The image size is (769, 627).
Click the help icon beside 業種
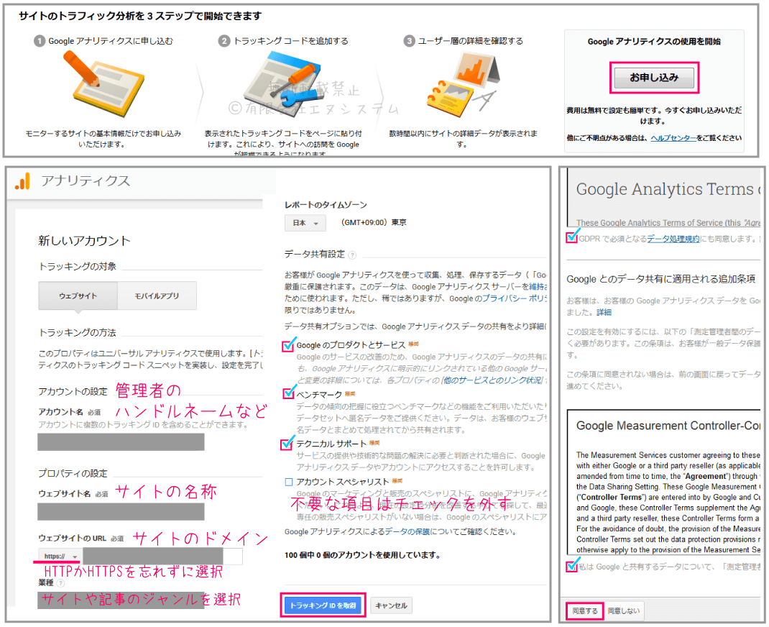click(60, 583)
